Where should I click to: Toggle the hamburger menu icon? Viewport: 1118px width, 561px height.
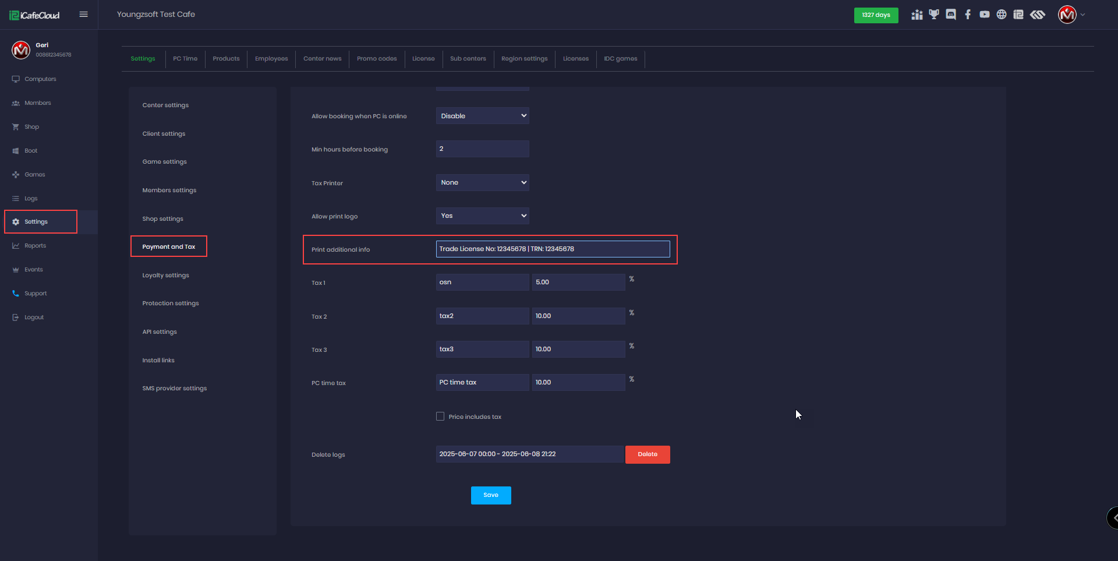[x=84, y=15]
